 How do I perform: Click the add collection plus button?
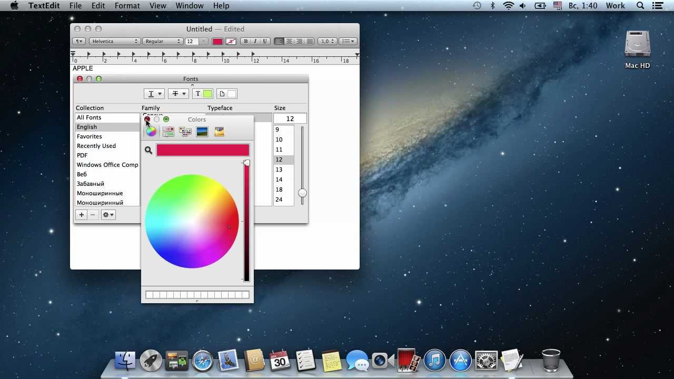(81, 215)
